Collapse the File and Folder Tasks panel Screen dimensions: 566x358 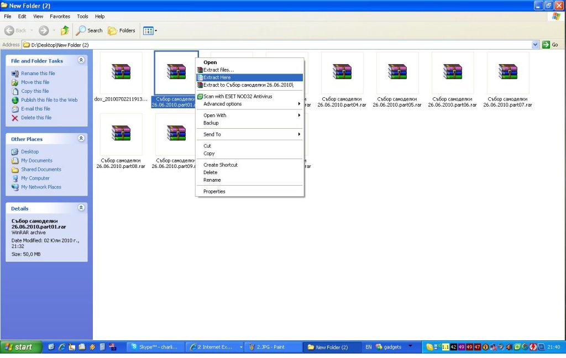click(x=81, y=60)
